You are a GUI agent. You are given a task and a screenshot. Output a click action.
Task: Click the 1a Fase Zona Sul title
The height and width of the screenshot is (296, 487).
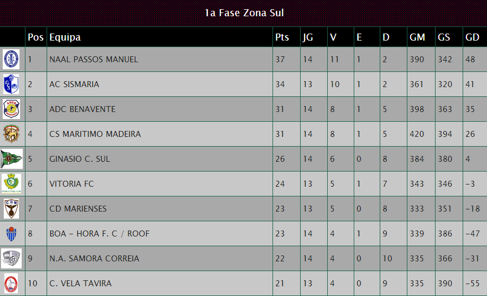click(x=244, y=13)
